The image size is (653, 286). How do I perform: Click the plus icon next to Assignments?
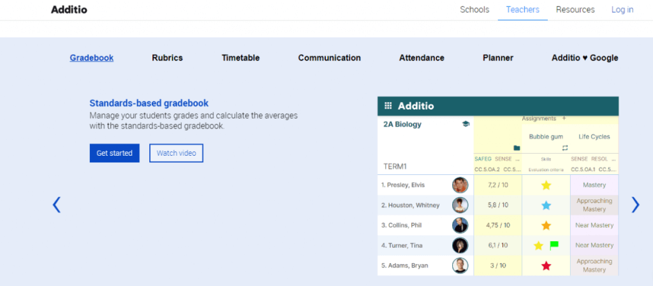pyautogui.click(x=564, y=118)
